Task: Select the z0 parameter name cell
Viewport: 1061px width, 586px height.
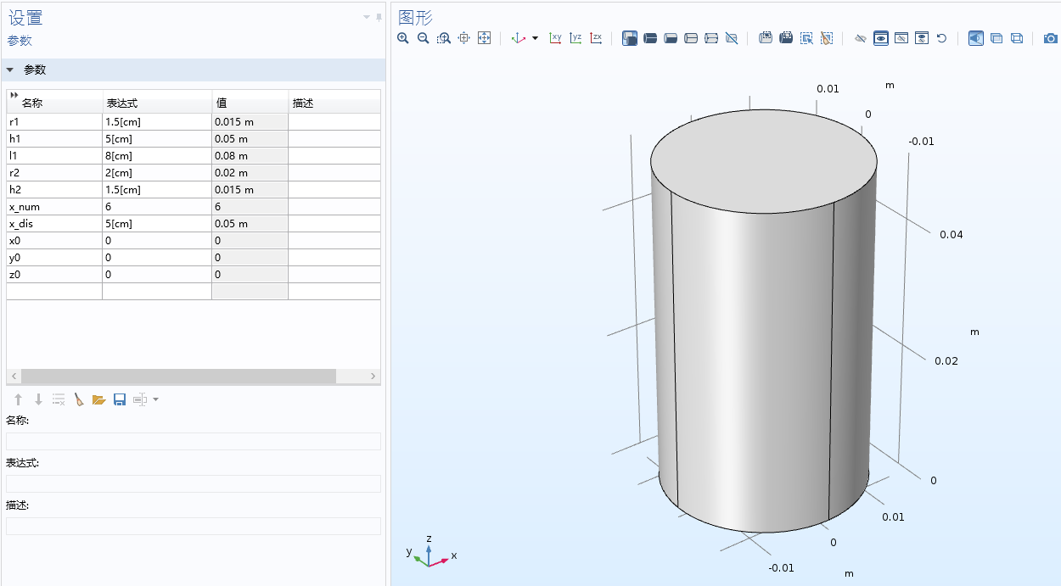Action: (54, 275)
